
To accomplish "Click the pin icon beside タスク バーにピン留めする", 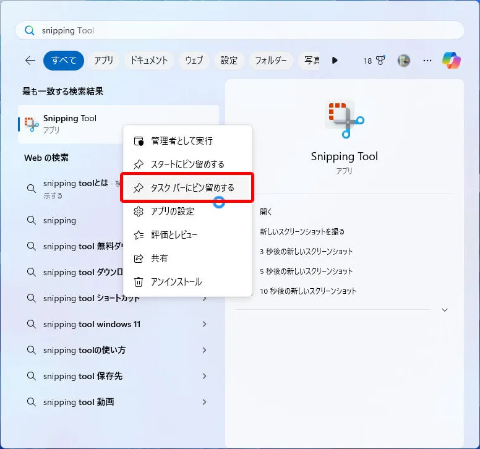I will pyautogui.click(x=139, y=188).
